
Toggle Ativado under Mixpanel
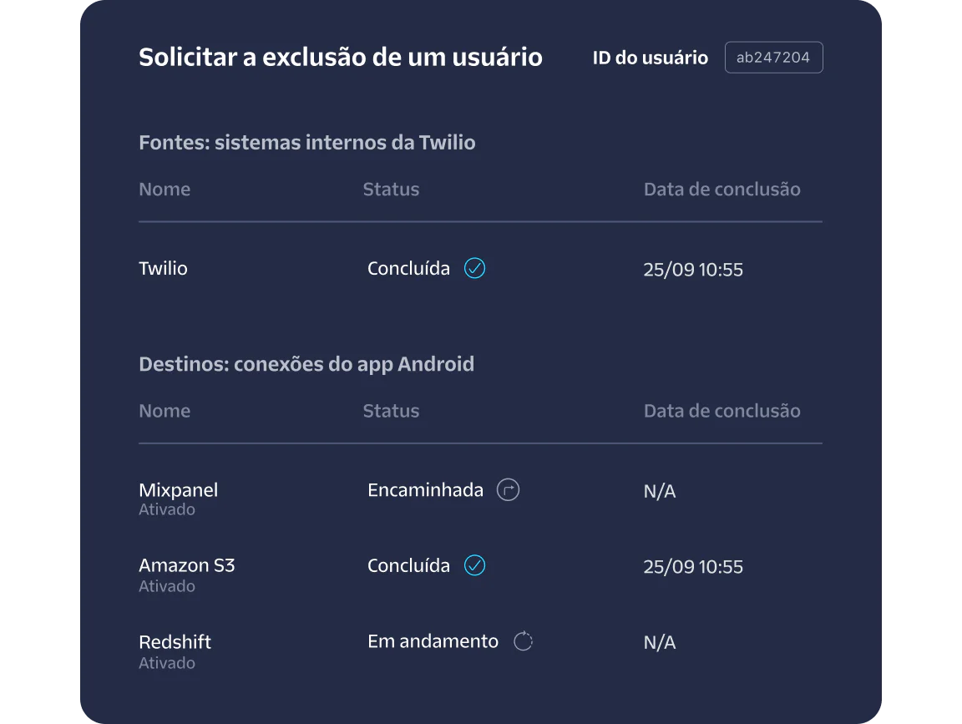167,509
